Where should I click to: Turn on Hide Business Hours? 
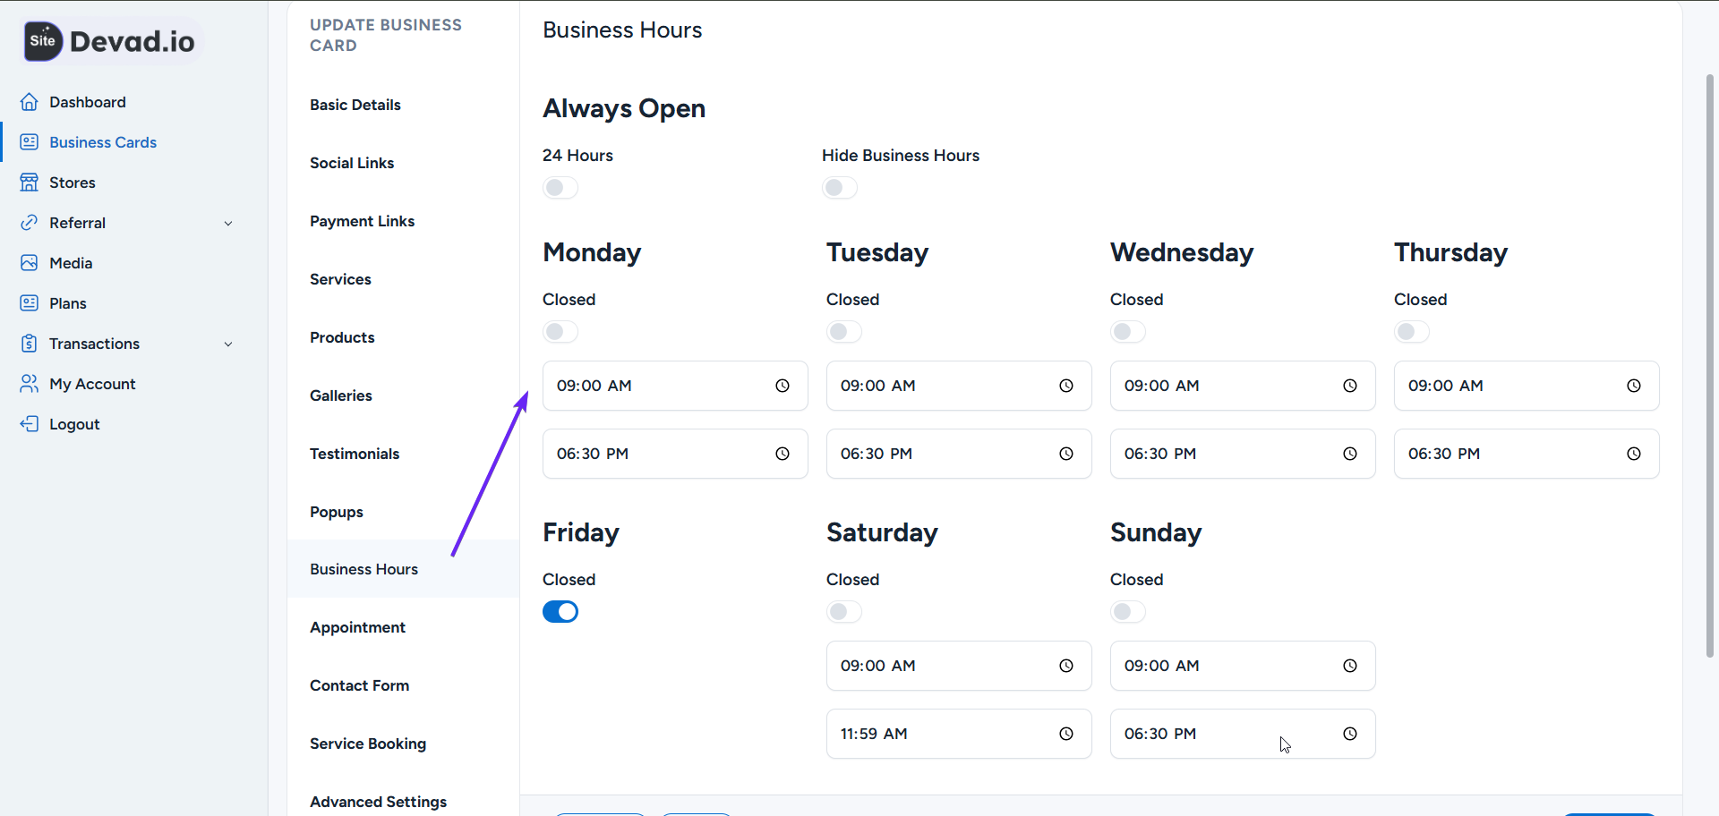[839, 188]
